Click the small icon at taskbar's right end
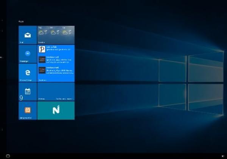This screenshot has height=159, width=227. (223, 156)
